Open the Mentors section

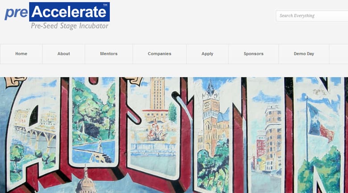(x=109, y=54)
